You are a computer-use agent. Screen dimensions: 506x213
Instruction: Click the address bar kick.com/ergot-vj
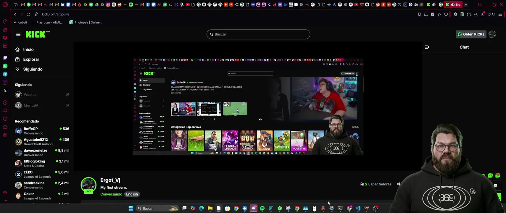[x=55, y=14]
